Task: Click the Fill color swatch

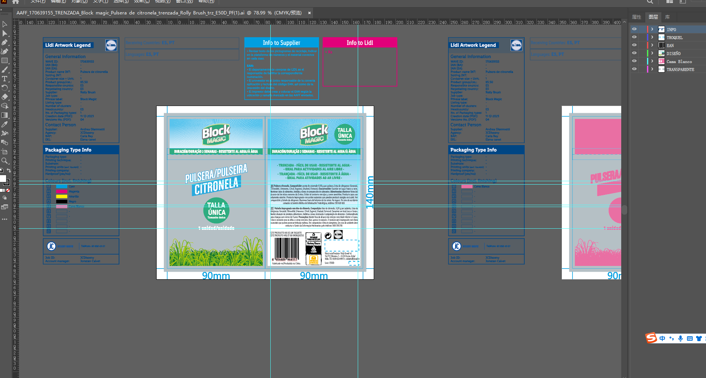Action: [x=3, y=179]
